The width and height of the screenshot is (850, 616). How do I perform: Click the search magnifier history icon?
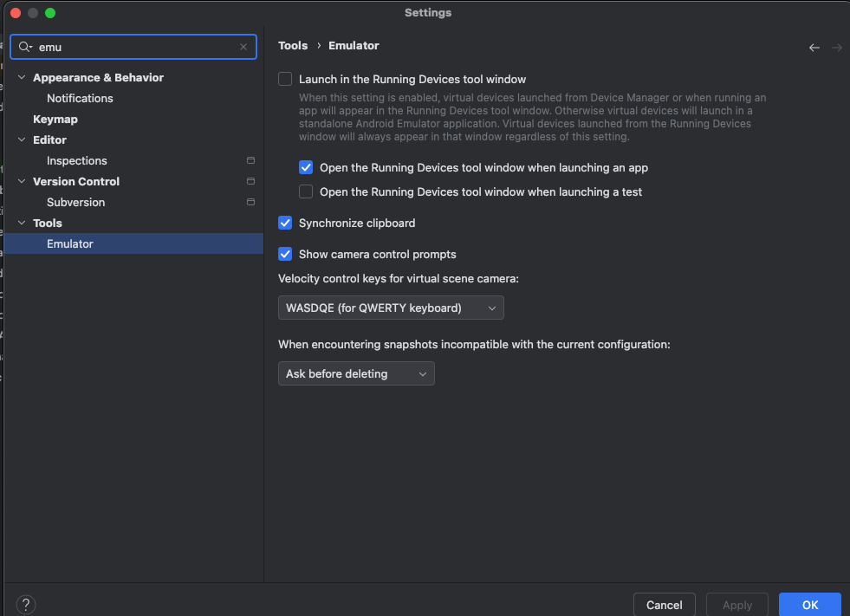(25, 47)
